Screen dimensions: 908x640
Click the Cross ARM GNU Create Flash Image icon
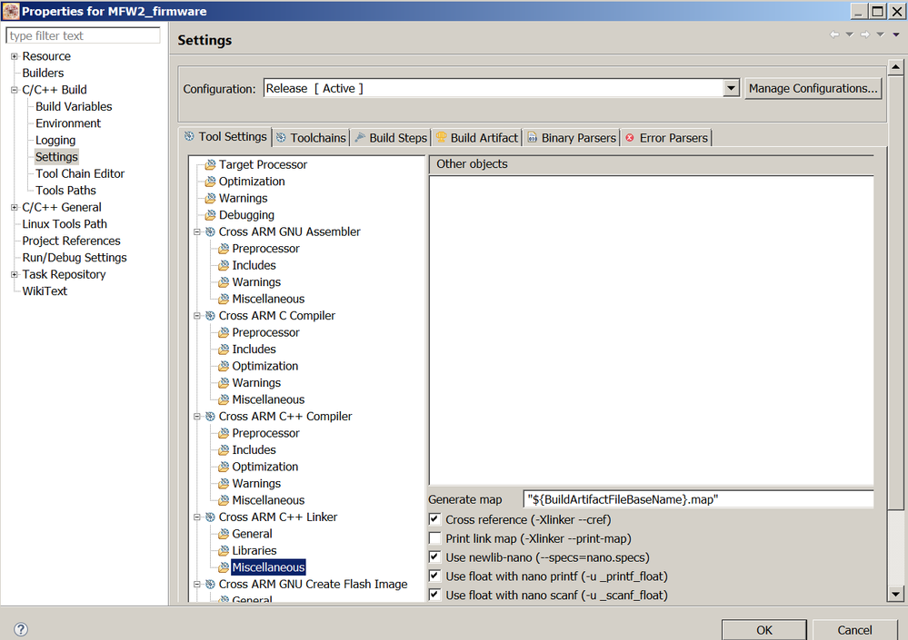[x=210, y=584]
